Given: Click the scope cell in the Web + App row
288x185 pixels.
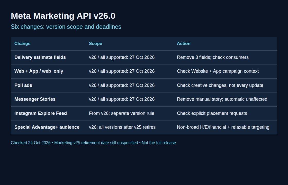Looking at the screenshot, I should pyautogui.click(x=122, y=71).
